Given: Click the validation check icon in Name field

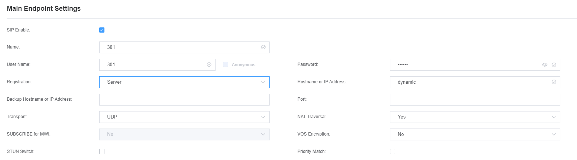Looking at the screenshot, I should pos(263,47).
